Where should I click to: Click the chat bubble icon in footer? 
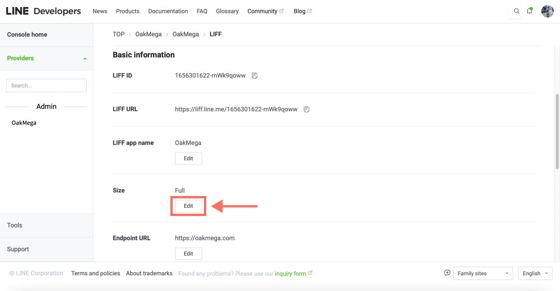pos(447,273)
